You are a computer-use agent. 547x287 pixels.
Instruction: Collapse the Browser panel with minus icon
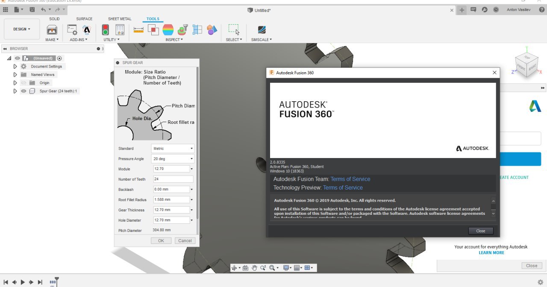(98, 49)
